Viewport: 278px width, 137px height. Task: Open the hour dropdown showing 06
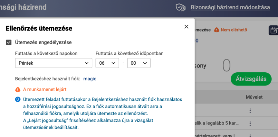click(x=107, y=63)
